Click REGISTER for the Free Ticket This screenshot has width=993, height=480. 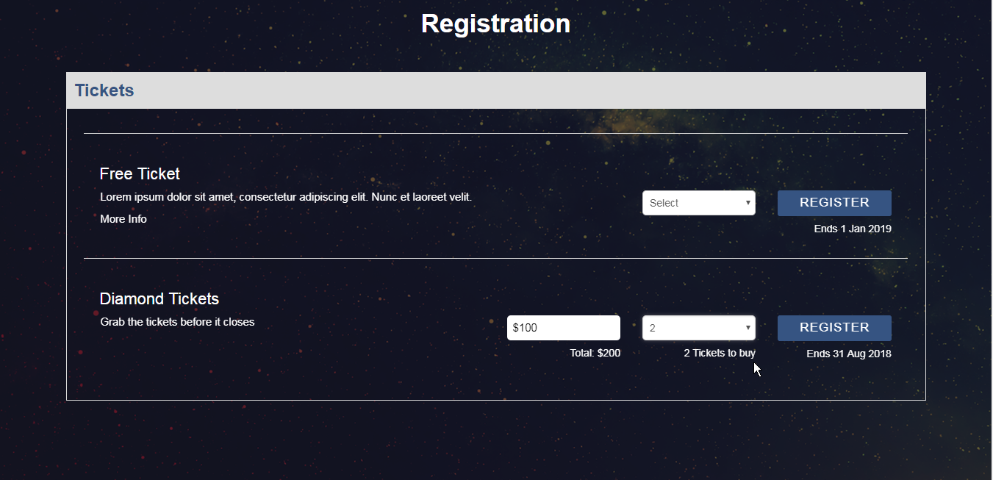pyautogui.click(x=834, y=203)
